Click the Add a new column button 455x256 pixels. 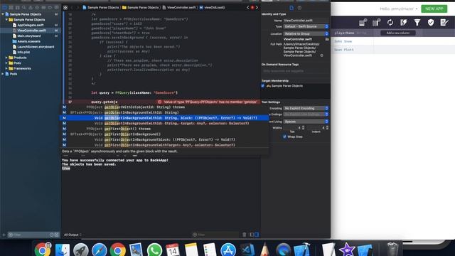click(x=398, y=33)
